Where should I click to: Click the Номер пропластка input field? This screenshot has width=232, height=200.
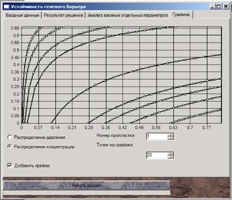tap(157, 136)
